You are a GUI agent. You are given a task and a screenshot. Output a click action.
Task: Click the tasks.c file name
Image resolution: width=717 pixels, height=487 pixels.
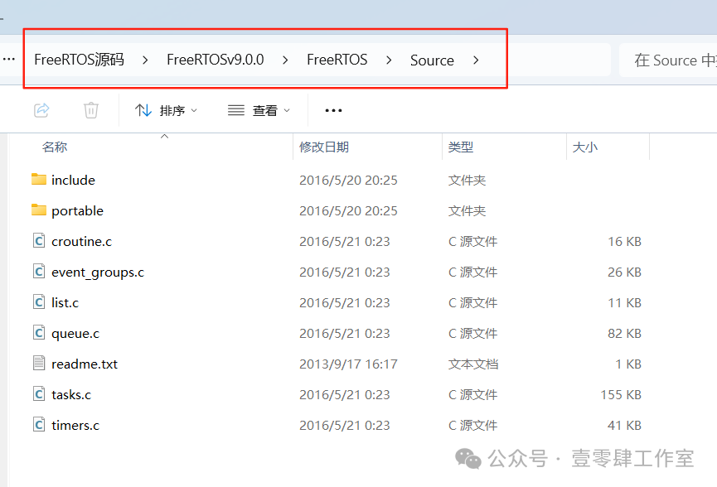pos(71,395)
